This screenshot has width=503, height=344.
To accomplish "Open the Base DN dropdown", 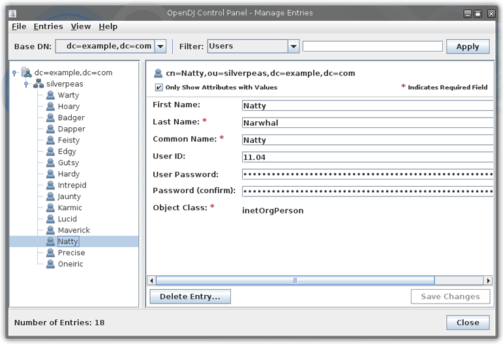I will click(x=160, y=46).
